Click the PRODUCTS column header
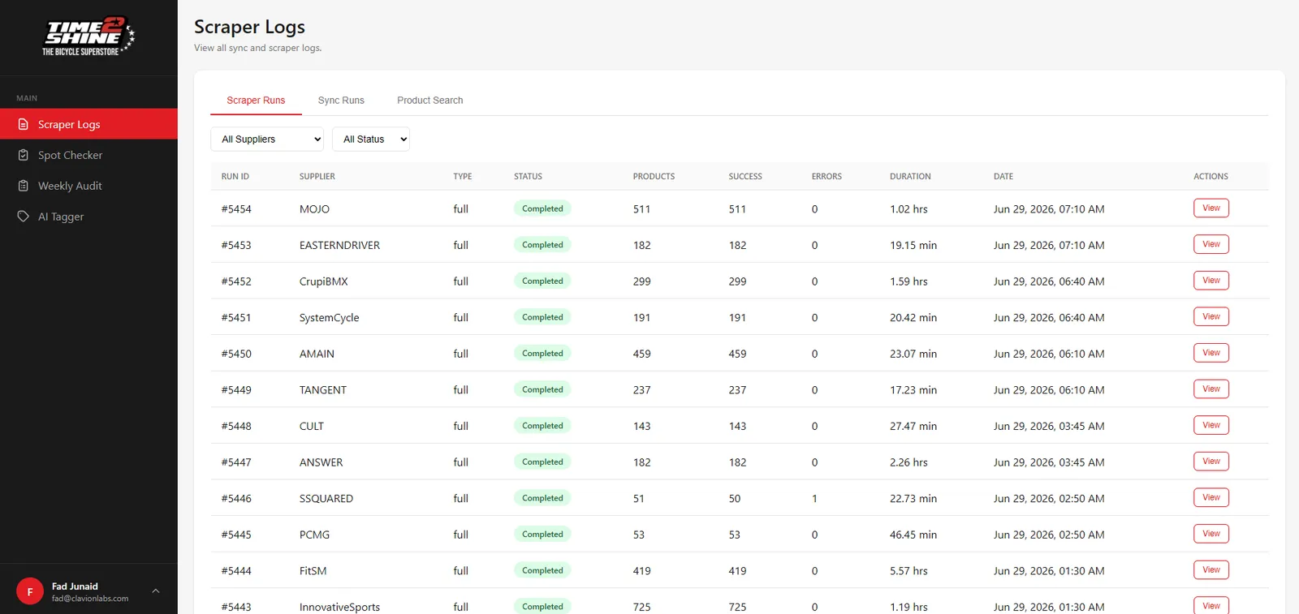Viewport: 1299px width, 614px height. [x=654, y=176]
